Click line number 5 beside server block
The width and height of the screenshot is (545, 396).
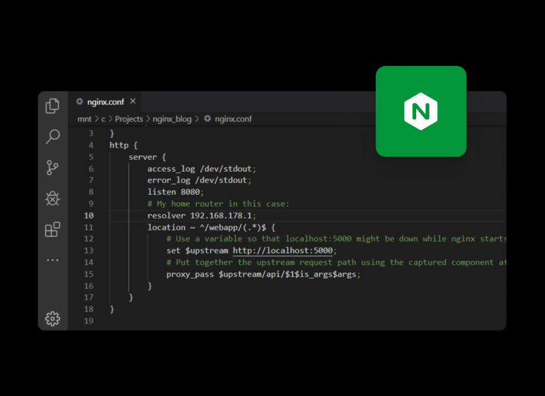91,157
